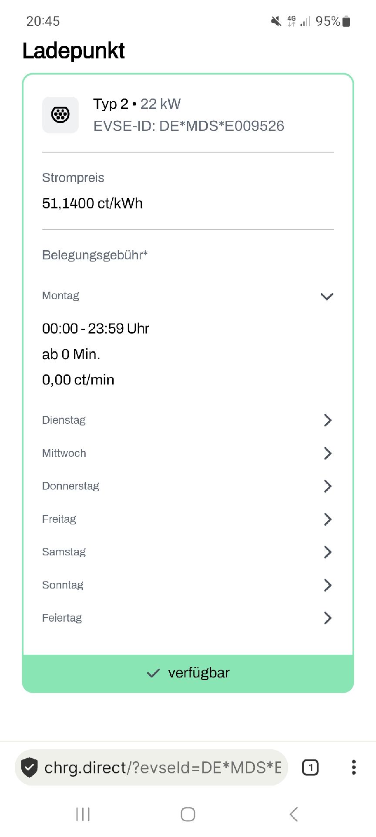Open the browser tab switcher icon
Viewport: 376px width, 837px height.
coord(310,767)
